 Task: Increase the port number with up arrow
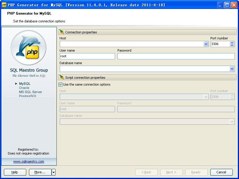(232, 43)
